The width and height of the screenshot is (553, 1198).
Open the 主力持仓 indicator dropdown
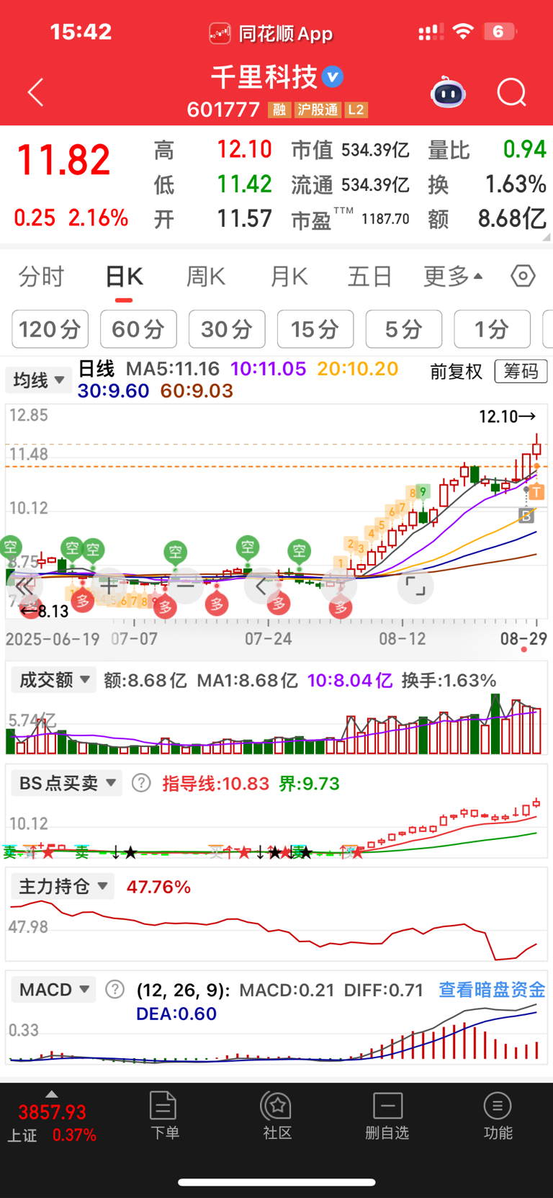[x=63, y=886]
